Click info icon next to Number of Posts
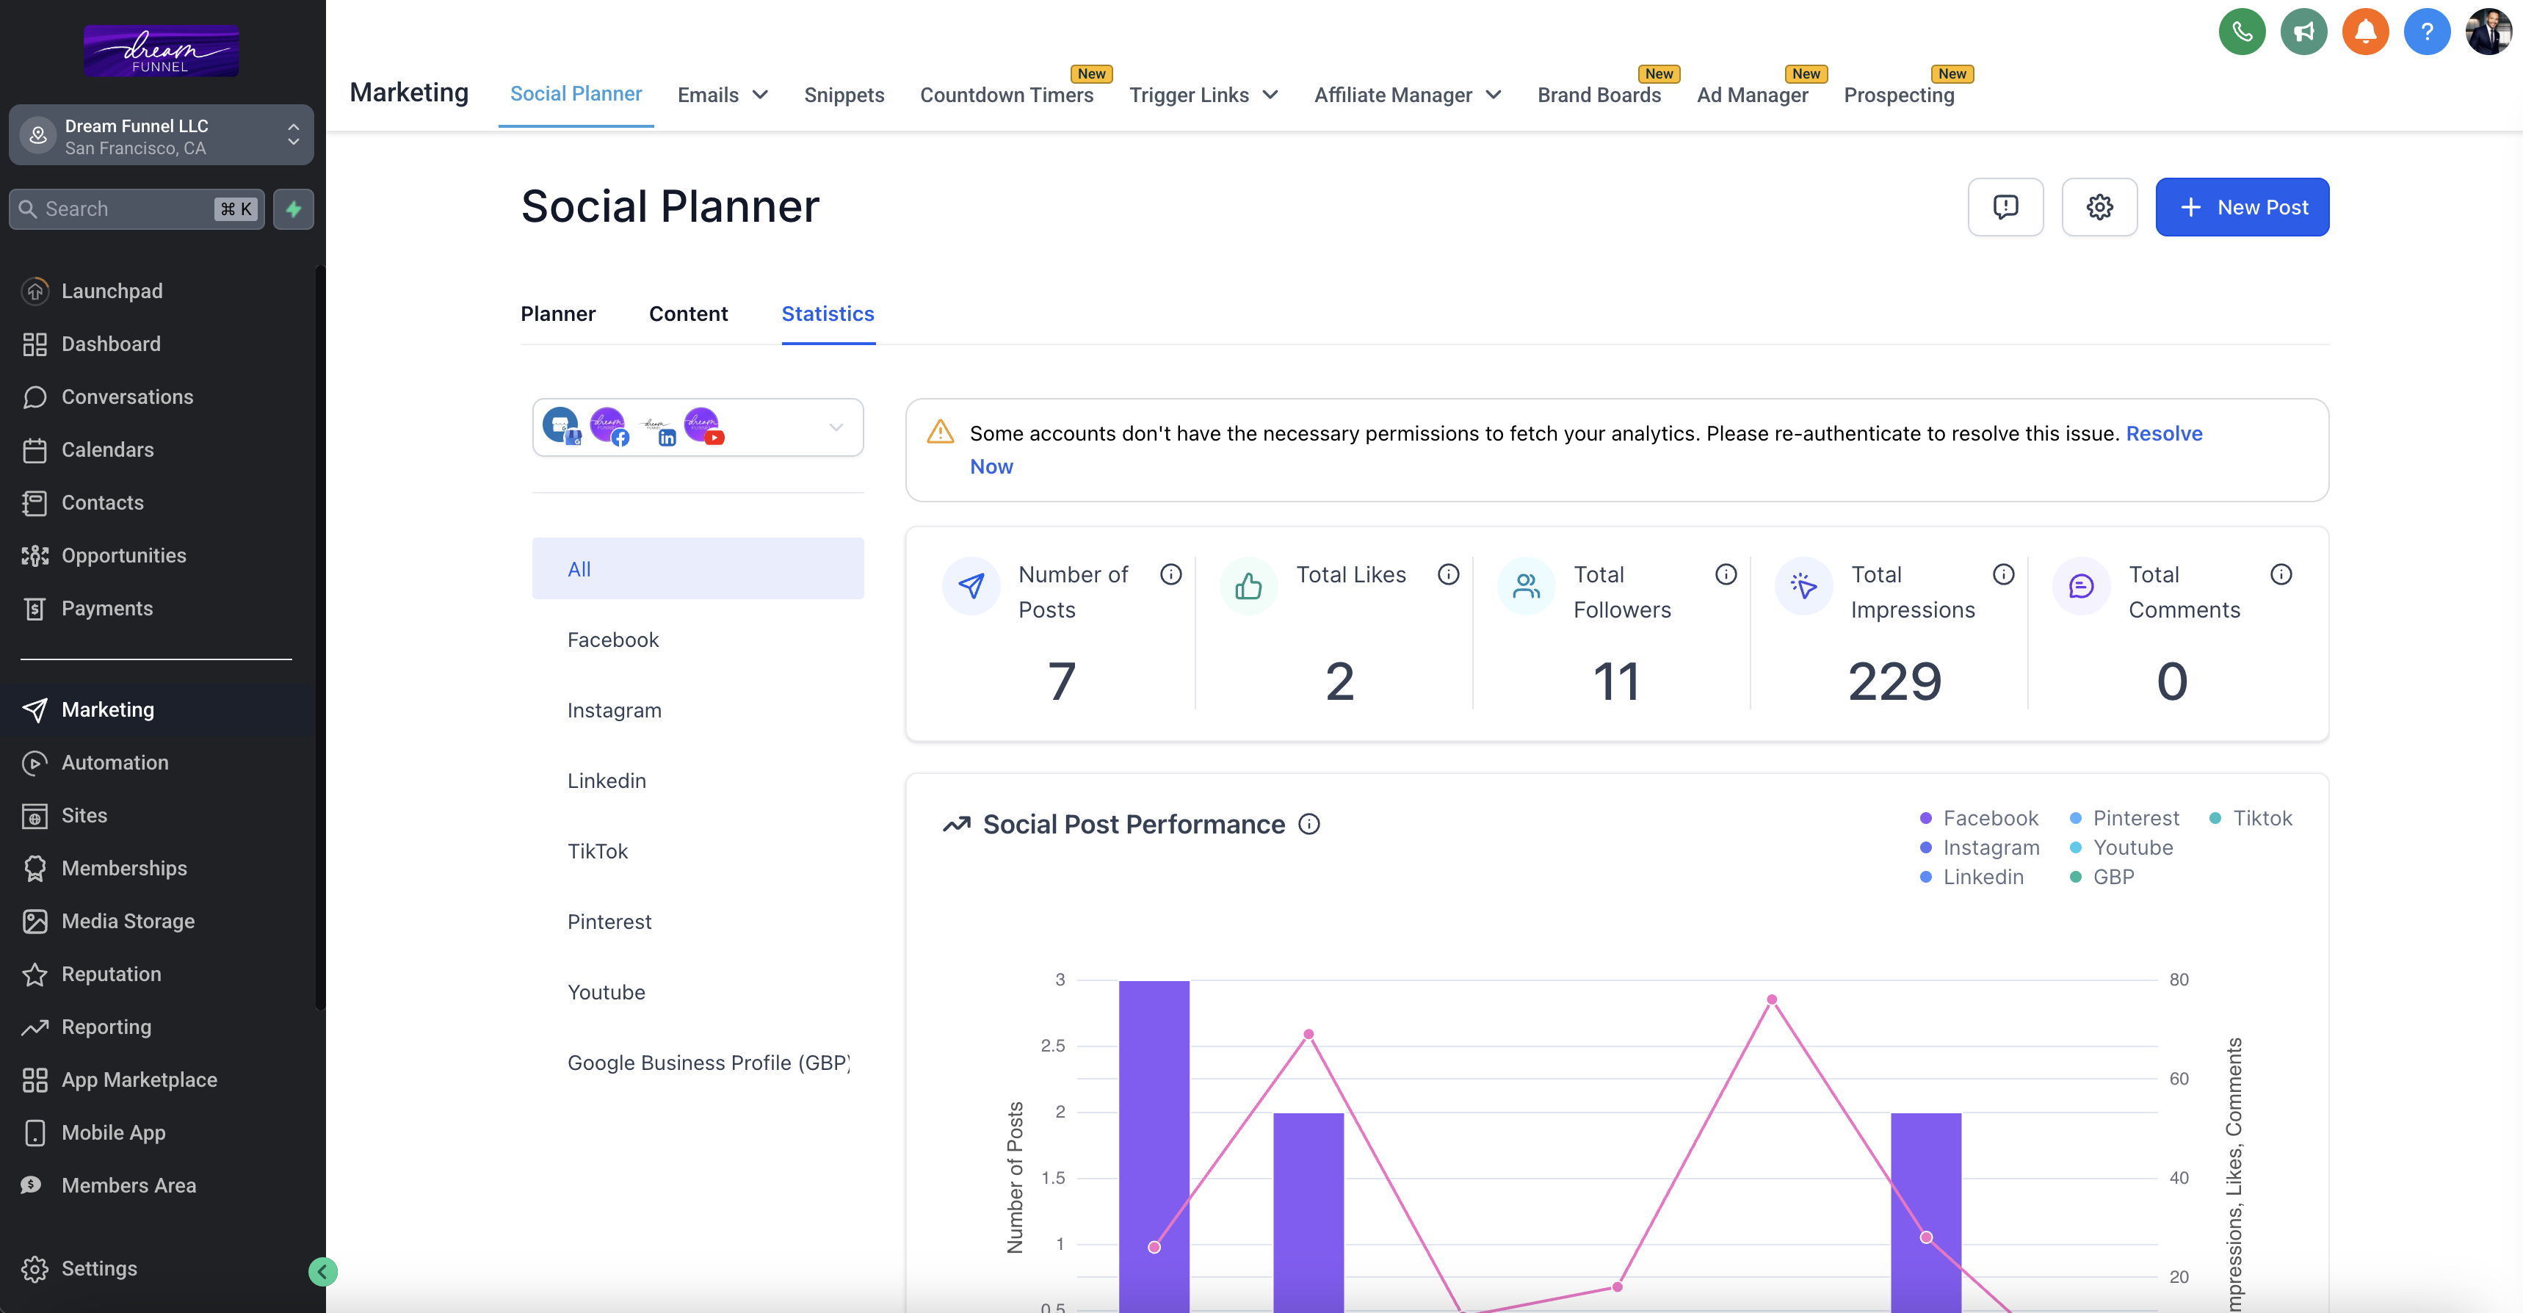 (x=1171, y=574)
